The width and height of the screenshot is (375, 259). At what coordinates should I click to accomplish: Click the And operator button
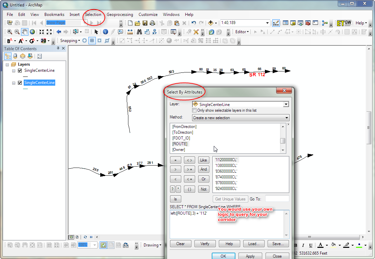[x=204, y=169]
